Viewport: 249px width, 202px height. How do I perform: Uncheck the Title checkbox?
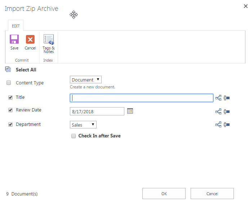[x=10, y=97]
